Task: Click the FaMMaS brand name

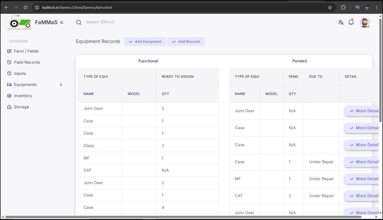Action: [46, 23]
